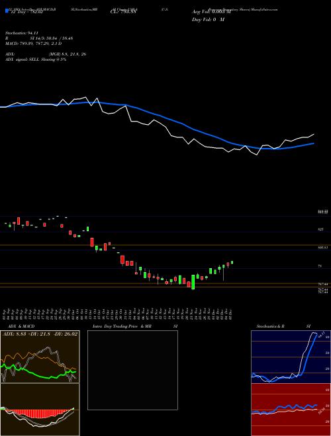Select the 'CL: 793.88' closing value
Screen dimensions: 331x436
pyautogui.click(x=123, y=12)
